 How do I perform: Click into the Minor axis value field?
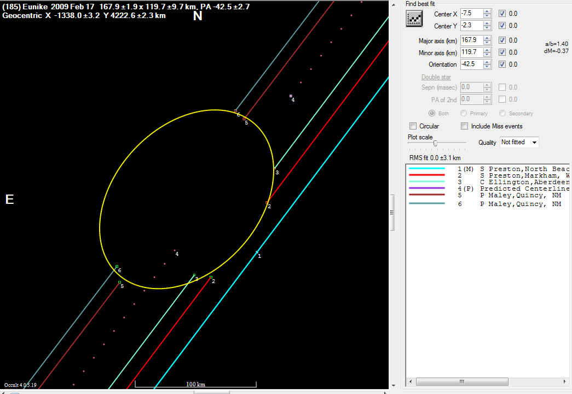click(x=471, y=52)
